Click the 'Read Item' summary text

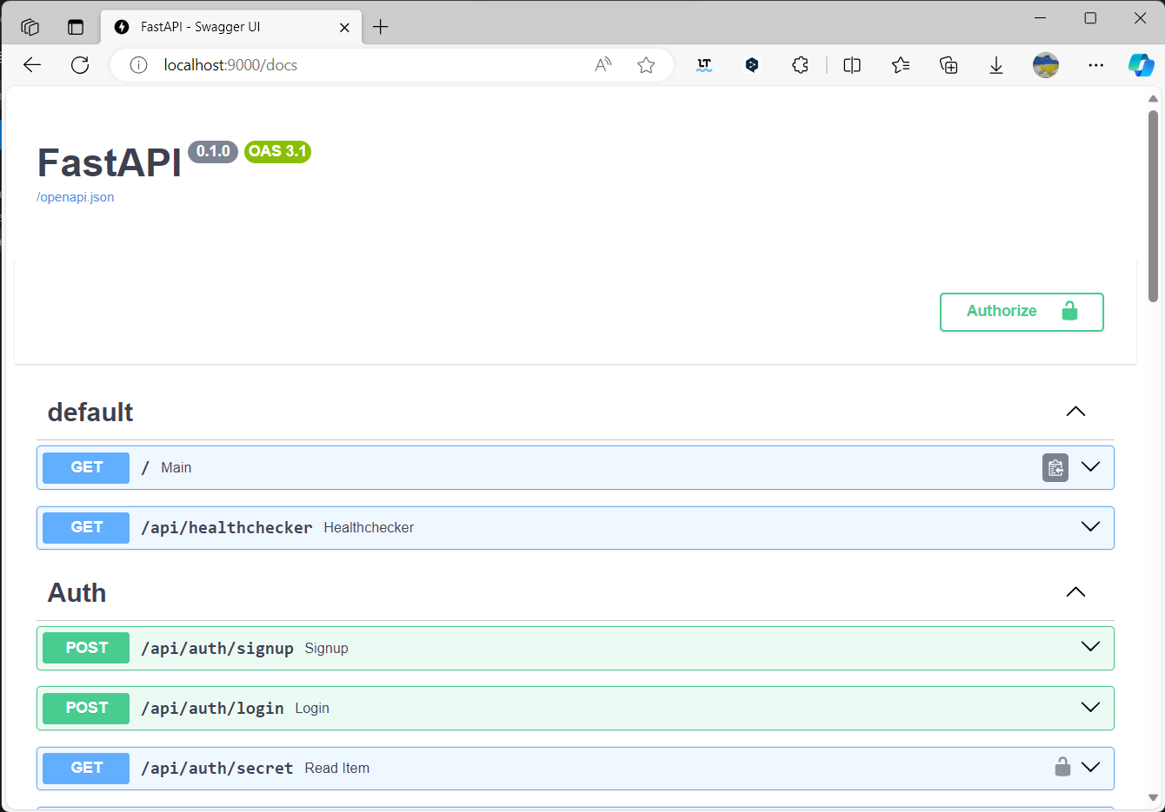pyautogui.click(x=337, y=769)
